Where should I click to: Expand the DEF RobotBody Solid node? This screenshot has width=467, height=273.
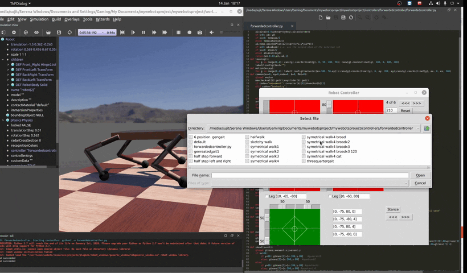coord(8,85)
